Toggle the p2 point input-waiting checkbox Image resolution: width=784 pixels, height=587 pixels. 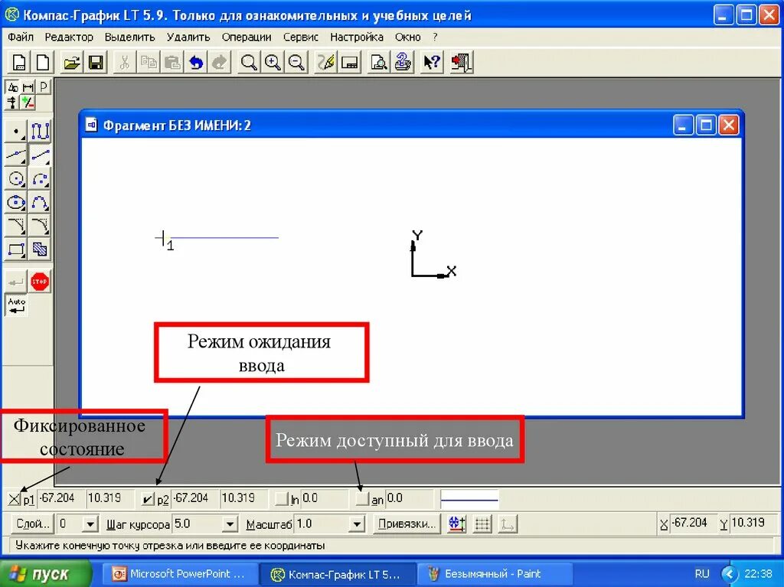[148, 499]
